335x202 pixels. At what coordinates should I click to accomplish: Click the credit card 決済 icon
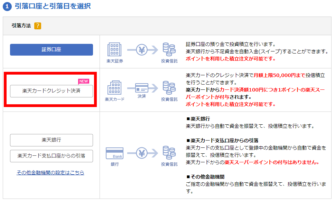tap(142, 88)
